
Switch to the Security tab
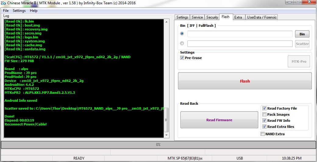click(212, 17)
